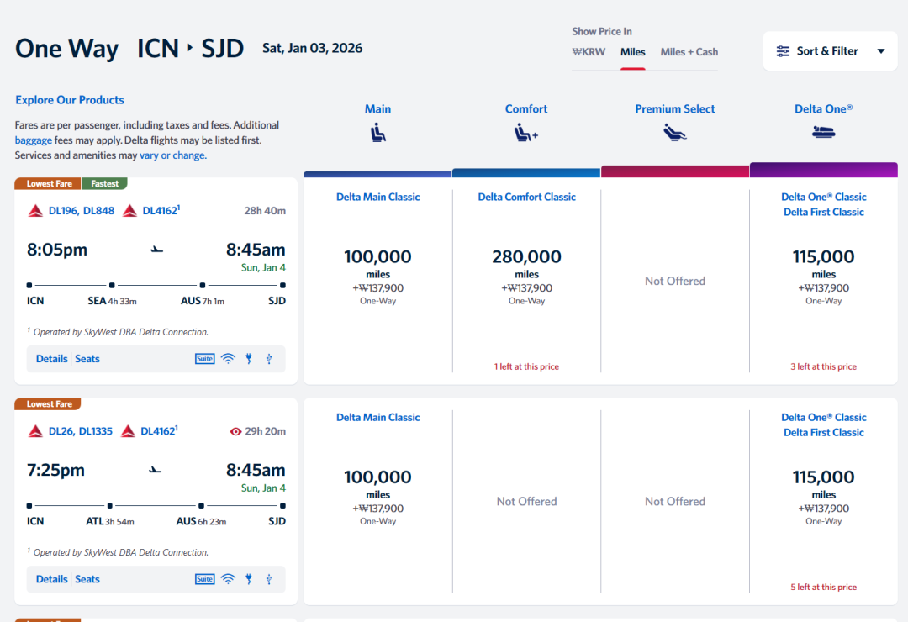The height and width of the screenshot is (622, 908).
Task: Click the red-eye icon beside 29h 20m
Action: coord(235,431)
